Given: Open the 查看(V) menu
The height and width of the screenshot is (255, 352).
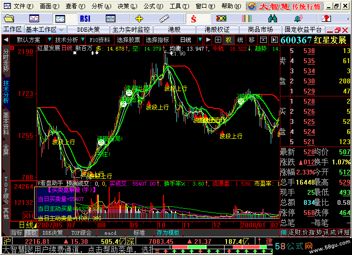Looking at the screenshot, I should [x=75, y=6].
